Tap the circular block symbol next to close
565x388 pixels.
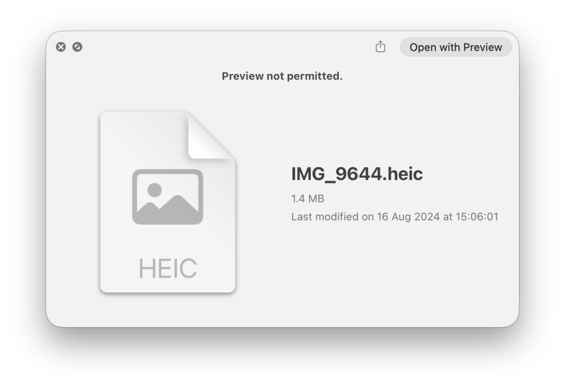coord(76,46)
